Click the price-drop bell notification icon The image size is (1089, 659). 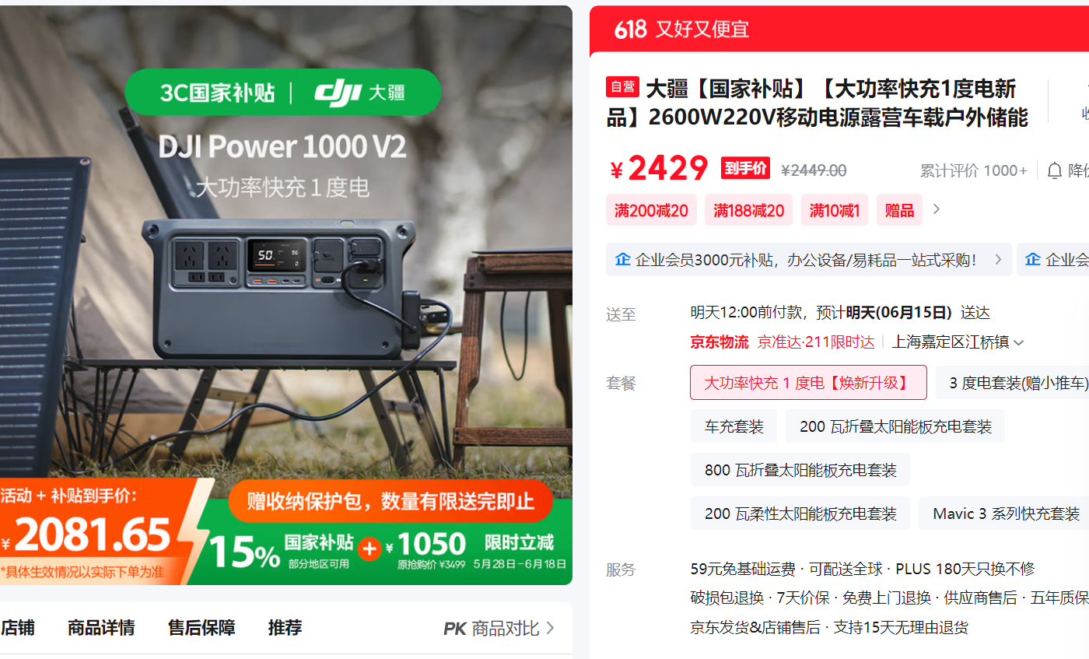(1054, 170)
